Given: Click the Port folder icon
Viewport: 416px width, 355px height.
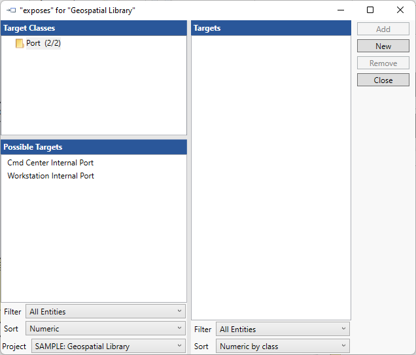Looking at the screenshot, I should (x=20, y=44).
